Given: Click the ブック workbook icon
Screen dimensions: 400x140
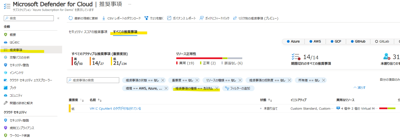Looking at the screenshot, I should click(6, 88).
